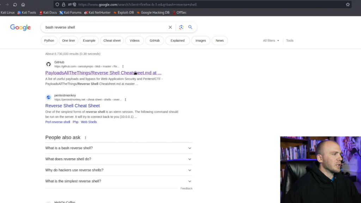Open the Google Hacking DB bookmark
This screenshot has height=203, width=361.
coord(153,12)
